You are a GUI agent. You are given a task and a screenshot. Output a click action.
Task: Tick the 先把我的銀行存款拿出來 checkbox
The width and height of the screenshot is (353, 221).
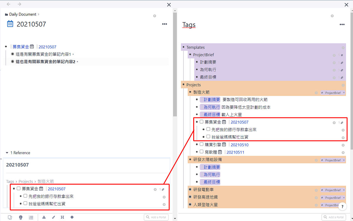(208, 129)
